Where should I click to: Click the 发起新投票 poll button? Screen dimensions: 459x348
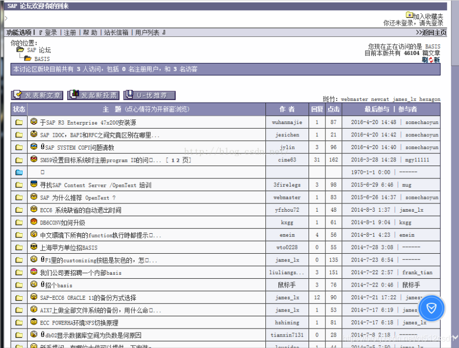[93, 95]
